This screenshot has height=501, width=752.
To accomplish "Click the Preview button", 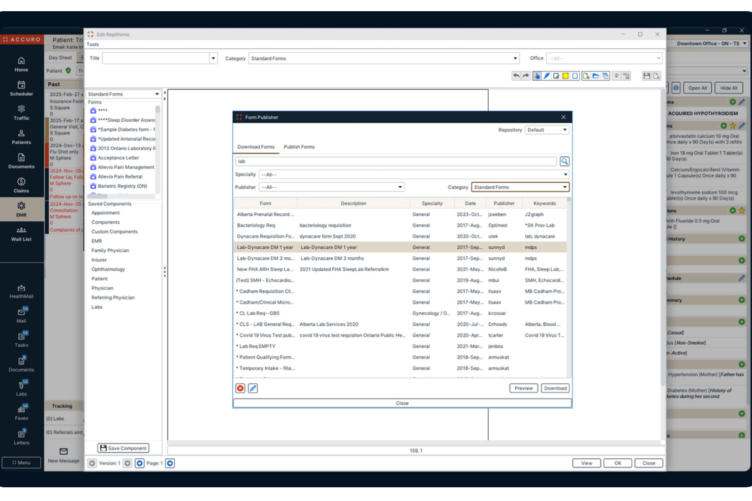I will tap(523, 388).
